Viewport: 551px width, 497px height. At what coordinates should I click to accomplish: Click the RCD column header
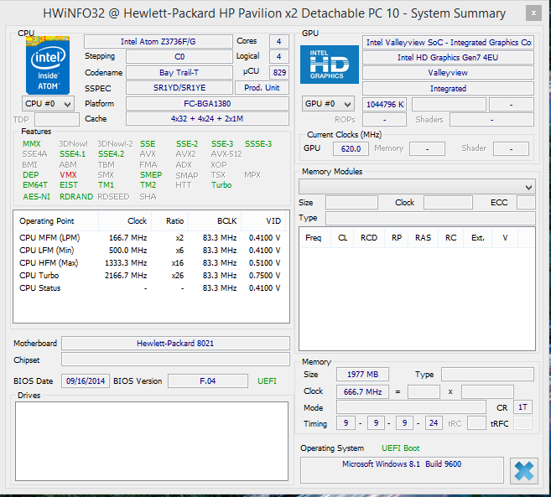[369, 238]
